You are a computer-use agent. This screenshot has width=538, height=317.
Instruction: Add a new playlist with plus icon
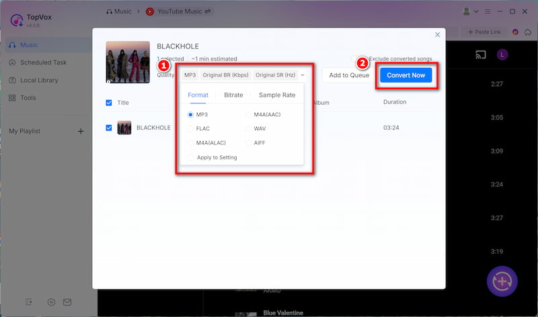pos(81,131)
